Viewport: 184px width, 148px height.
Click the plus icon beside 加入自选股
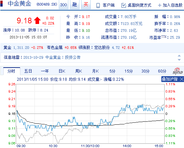pos(160,5)
